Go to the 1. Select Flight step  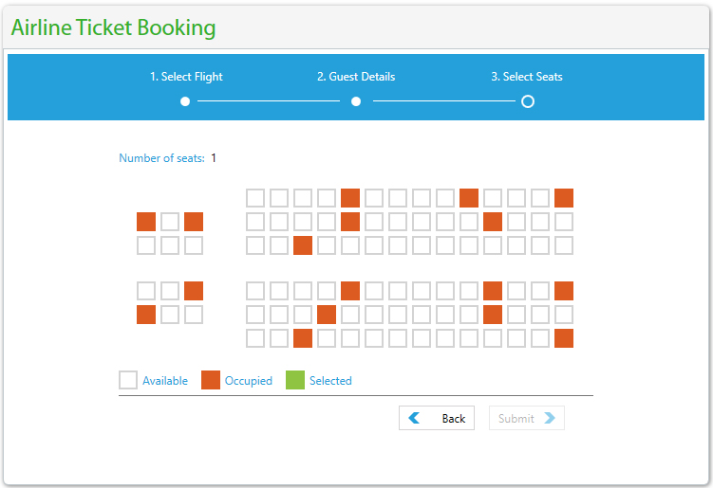coord(186,77)
